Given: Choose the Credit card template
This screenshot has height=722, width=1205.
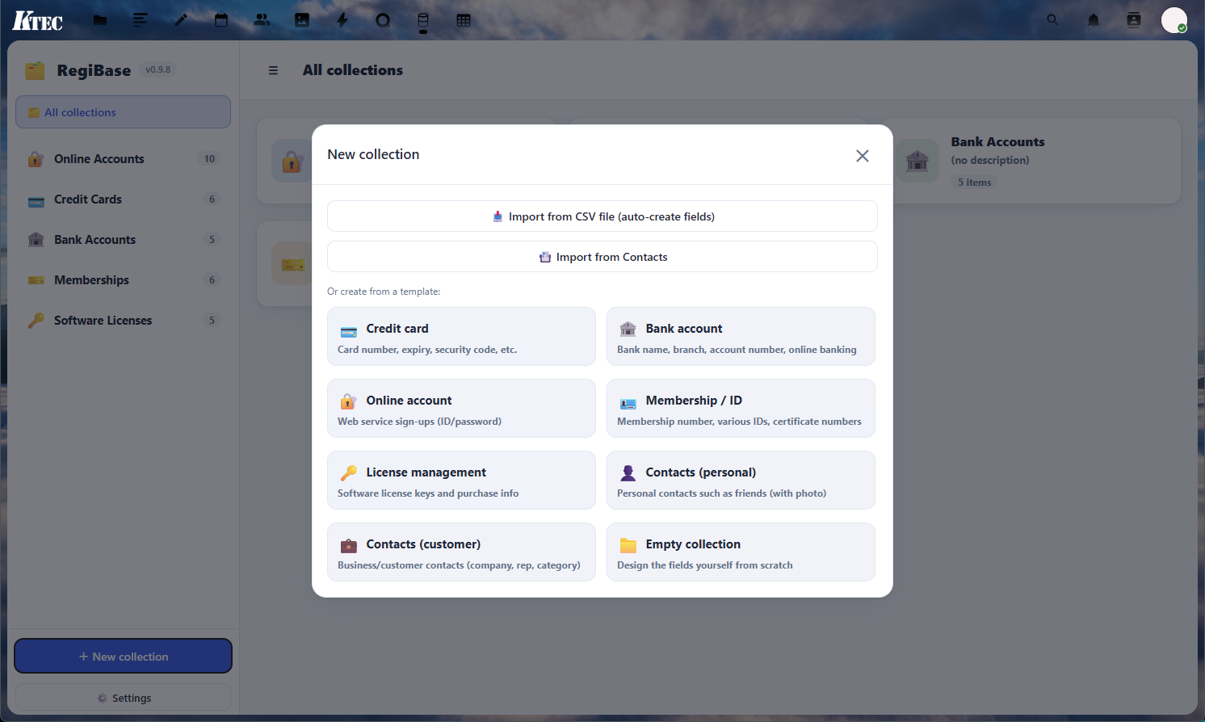Looking at the screenshot, I should click(x=461, y=337).
